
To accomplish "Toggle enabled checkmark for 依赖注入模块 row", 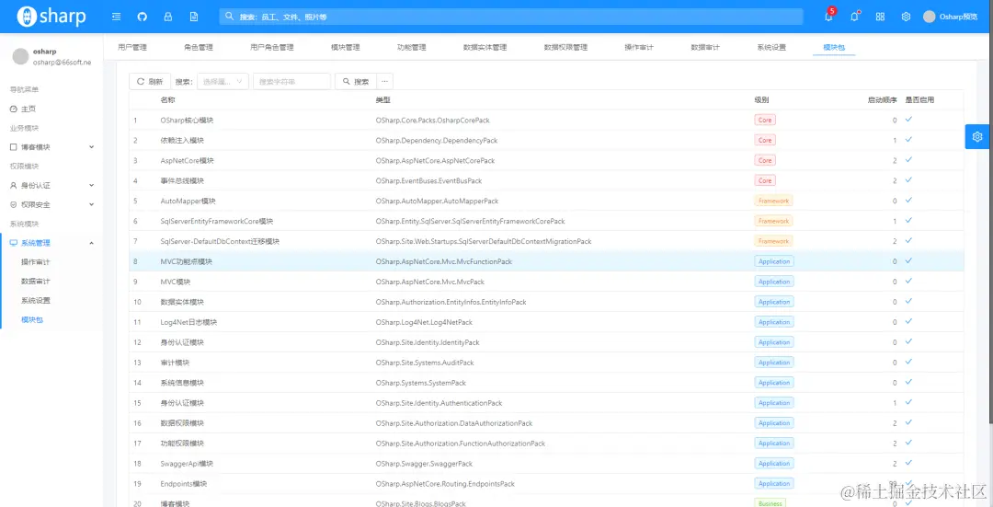I will point(908,140).
